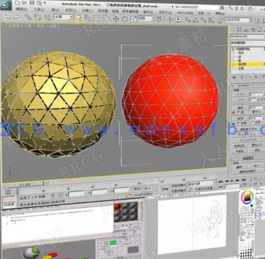This screenshot has width=265, height=259.
Task: Open the named selection sets dropdown
Action: pos(238,20)
